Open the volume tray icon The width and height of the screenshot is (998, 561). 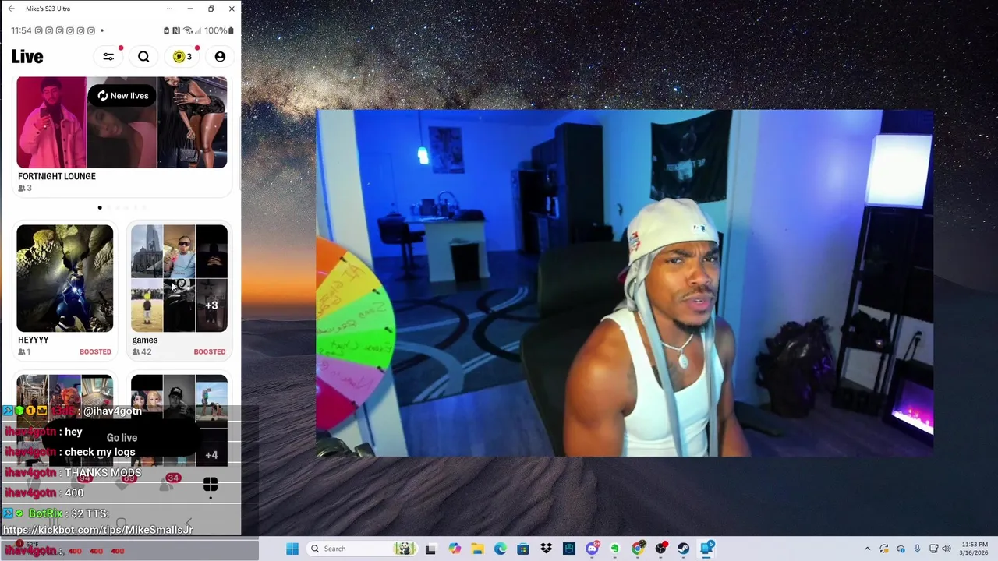pyautogui.click(x=948, y=549)
